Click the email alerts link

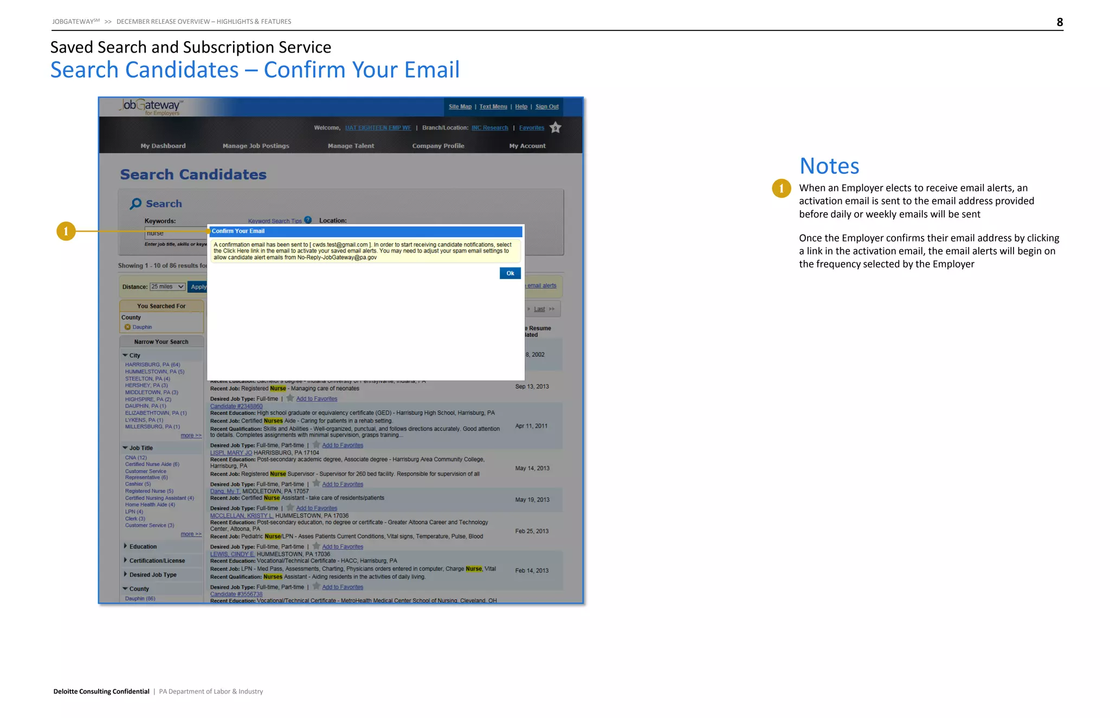point(541,286)
